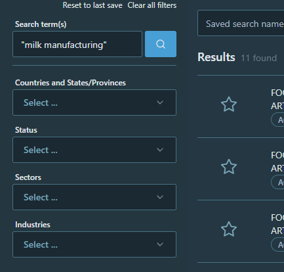284x272 pixels.
Task: Click the first result's status tag
Action: 277,120
